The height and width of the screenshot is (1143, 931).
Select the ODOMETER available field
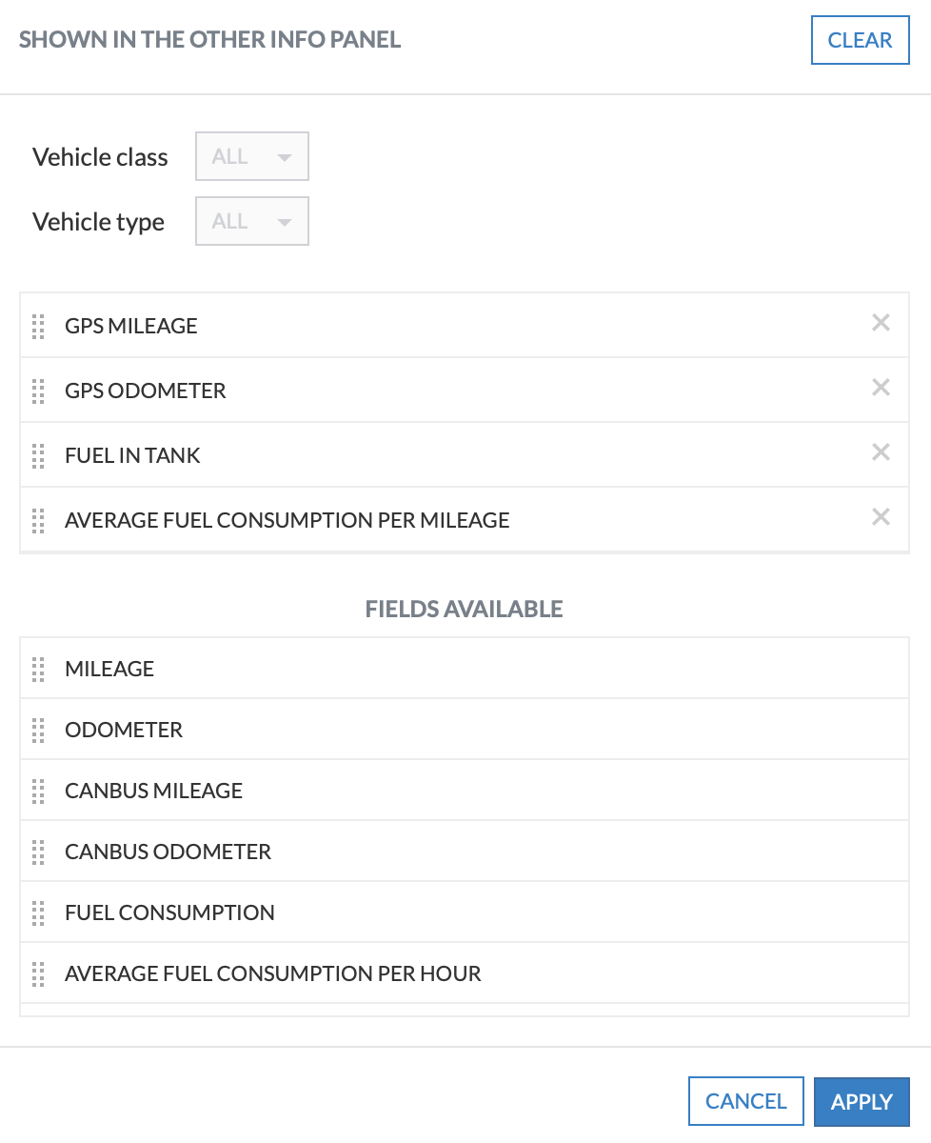[124, 730]
